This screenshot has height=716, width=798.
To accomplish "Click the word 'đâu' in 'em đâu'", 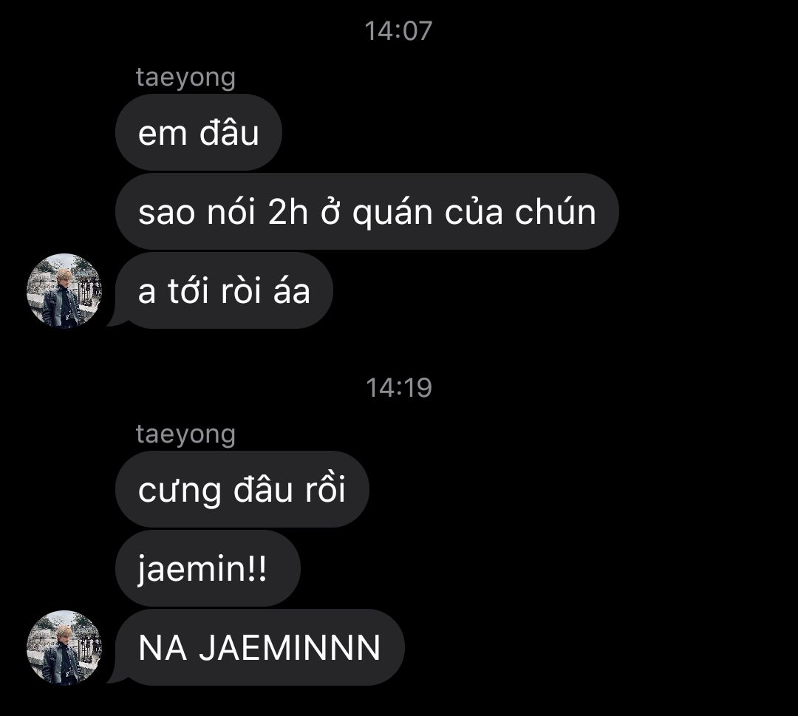I will coord(229,132).
